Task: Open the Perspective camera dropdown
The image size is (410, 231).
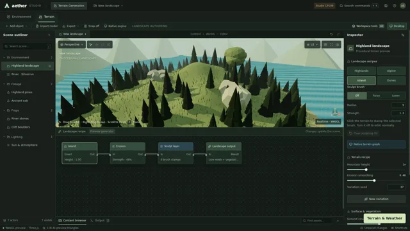Action: (x=72, y=44)
